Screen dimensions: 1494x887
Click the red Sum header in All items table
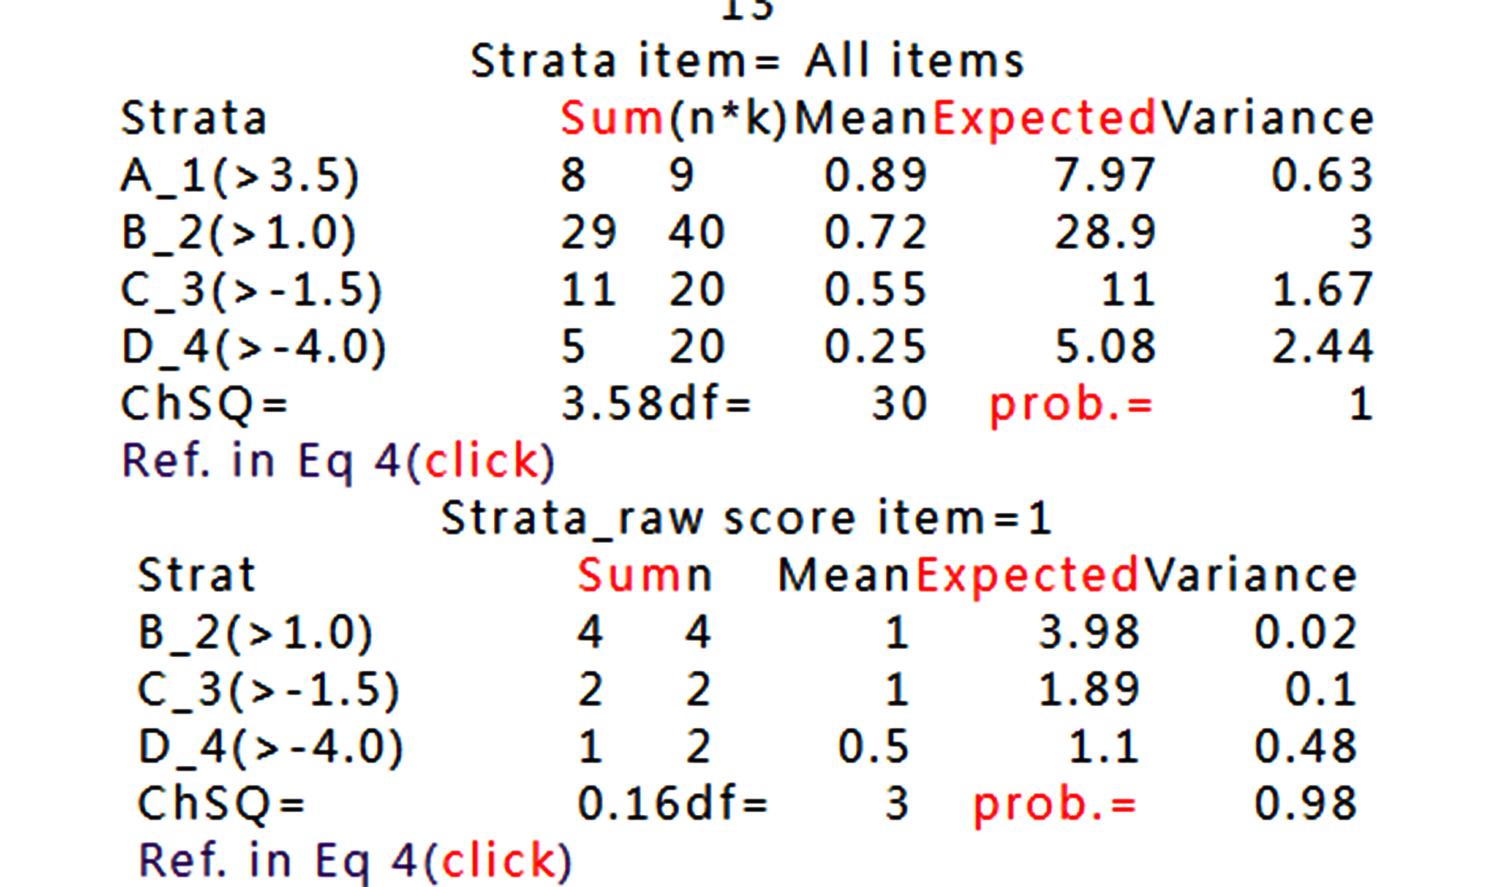pyautogui.click(x=611, y=118)
